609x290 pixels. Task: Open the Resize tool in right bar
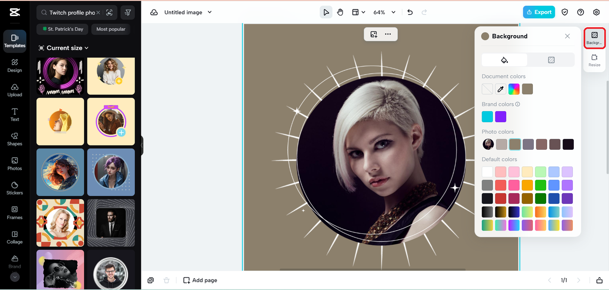click(x=594, y=60)
